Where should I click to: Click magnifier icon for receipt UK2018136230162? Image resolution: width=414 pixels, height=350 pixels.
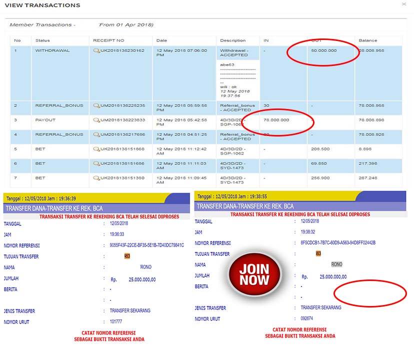pos(96,50)
